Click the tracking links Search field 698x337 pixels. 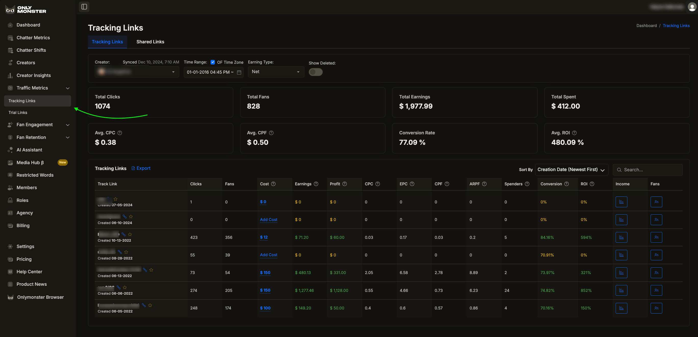(650, 170)
